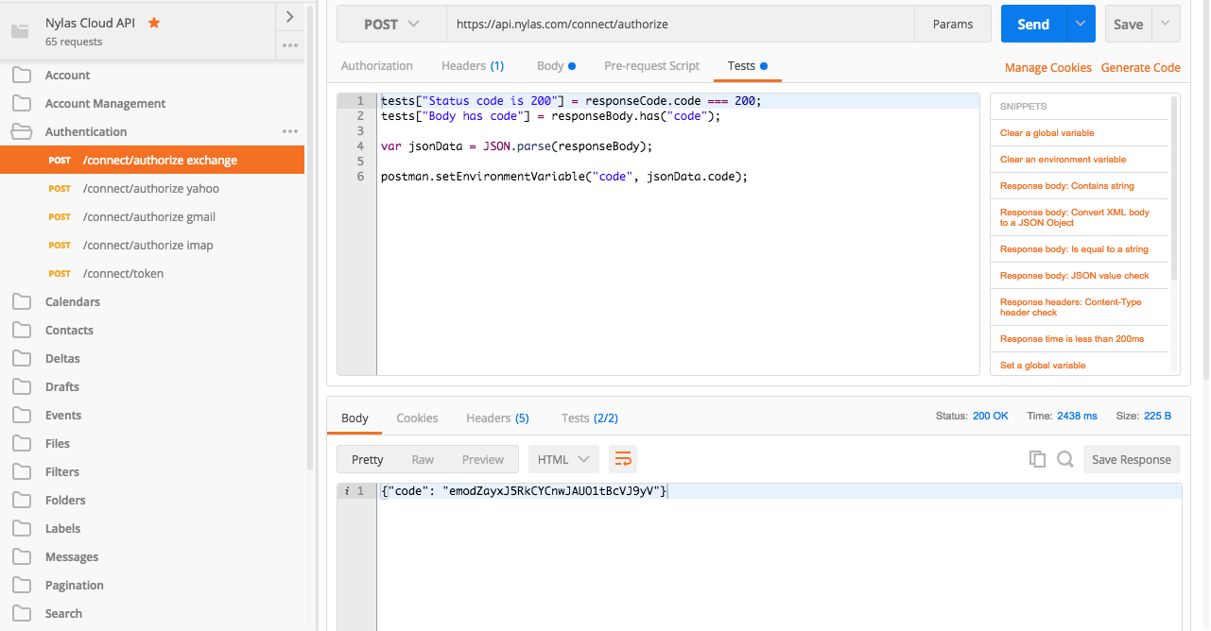Expand the Files folder
Screen dimensions: 1211x631
pyautogui.click(x=152, y=443)
